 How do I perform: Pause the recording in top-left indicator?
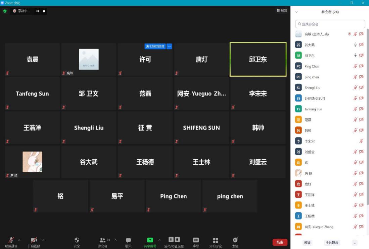coord(38,11)
